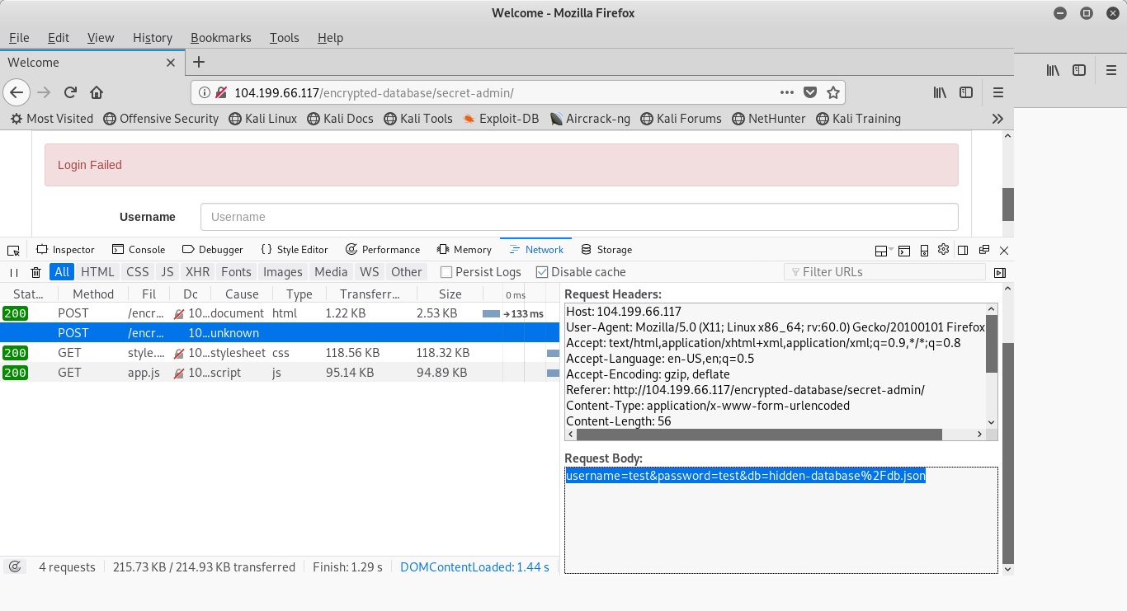Toggle responsive design mode icon
Screen dimensions: 1127x611
pyautogui.click(x=924, y=250)
